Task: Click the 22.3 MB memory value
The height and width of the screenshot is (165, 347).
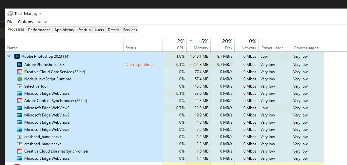Action: [x=202, y=101]
